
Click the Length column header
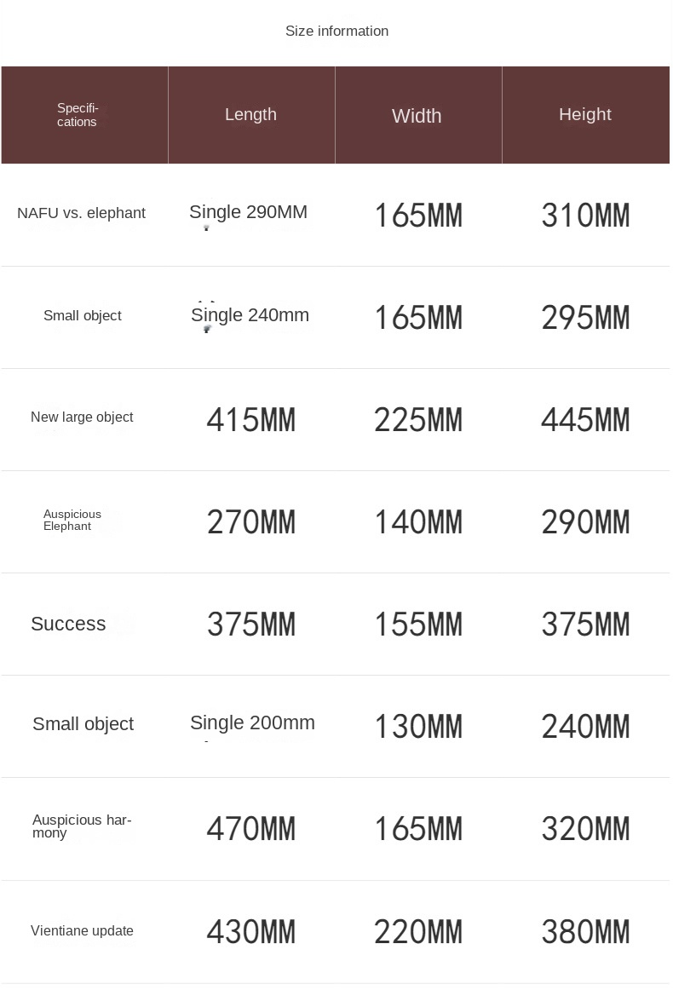point(250,115)
